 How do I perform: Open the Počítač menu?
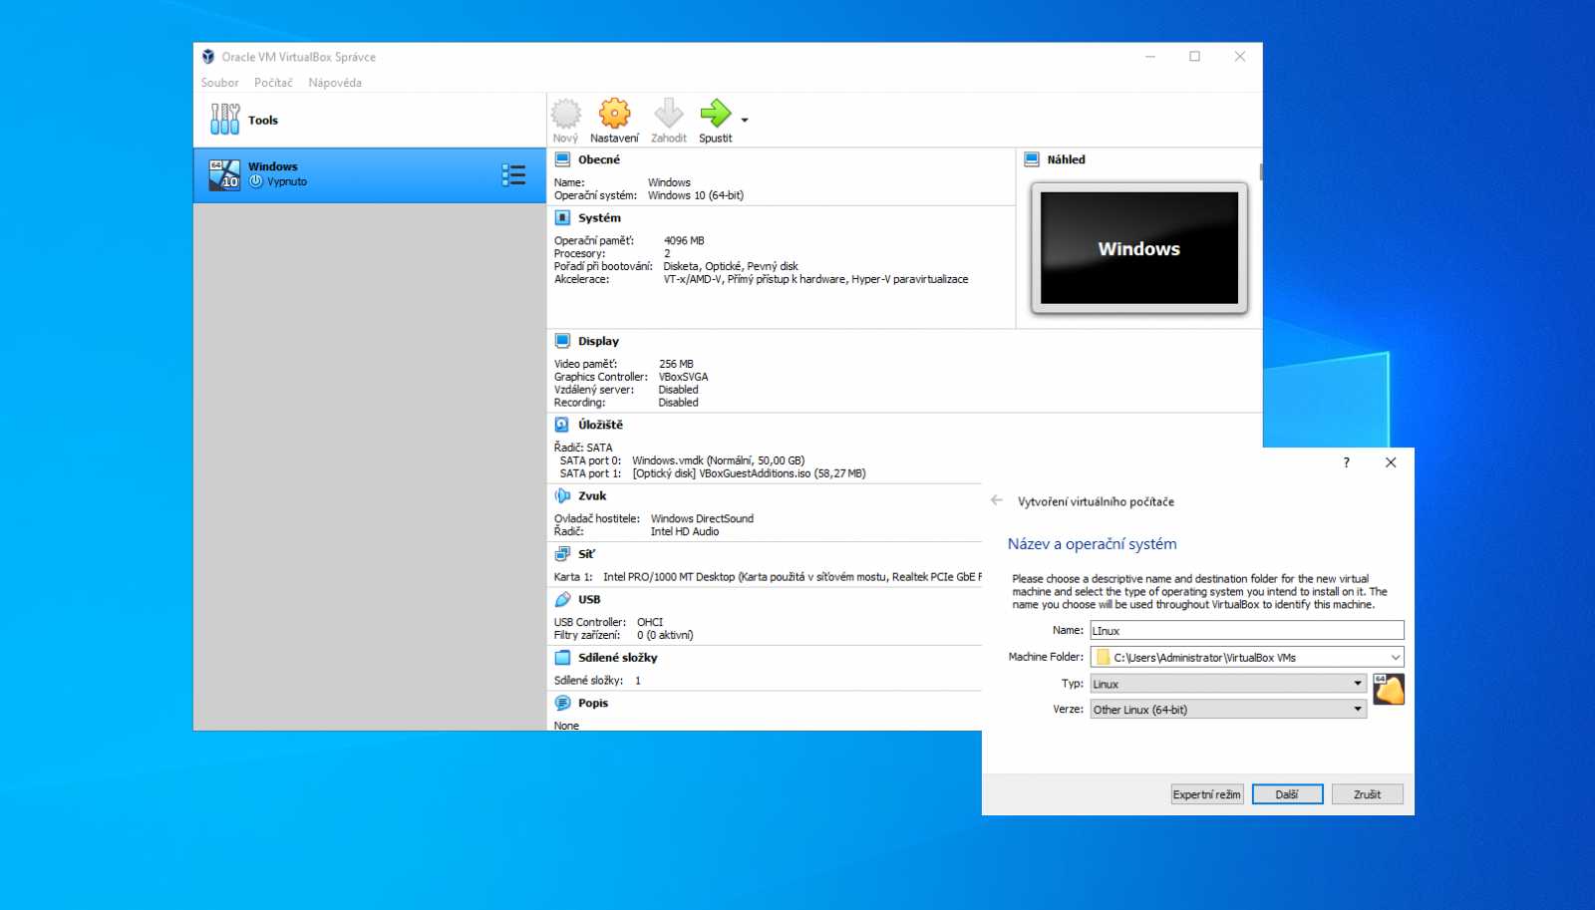[273, 83]
